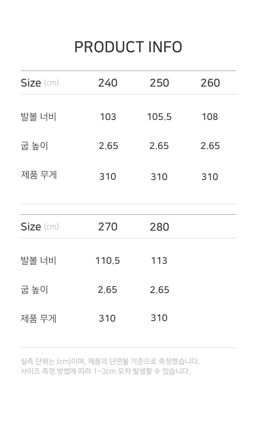Click the 310 weight value under size 270
Screen dimensions: 257x431
(107, 318)
